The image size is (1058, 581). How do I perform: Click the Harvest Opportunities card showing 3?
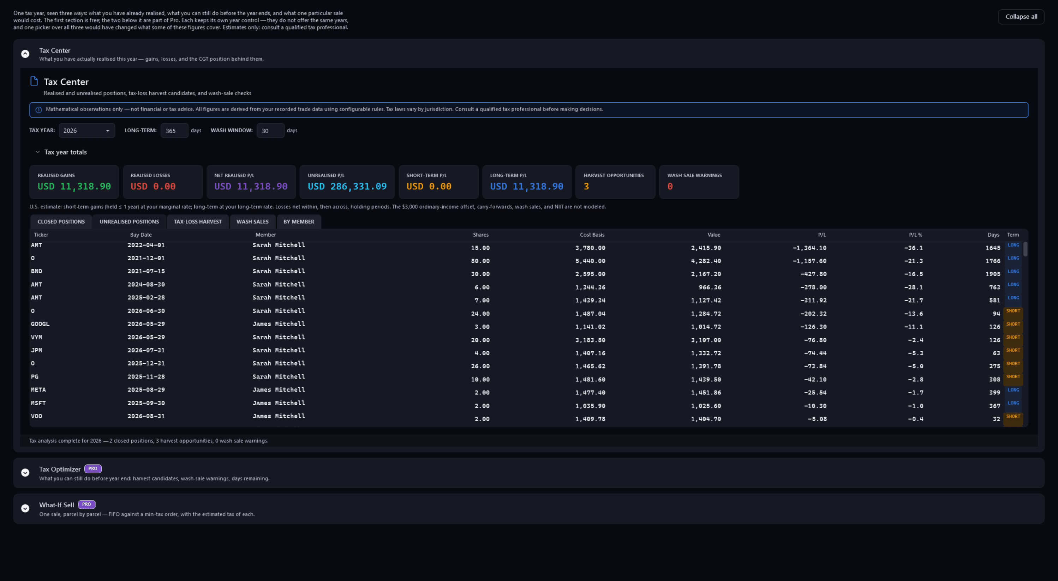615,182
